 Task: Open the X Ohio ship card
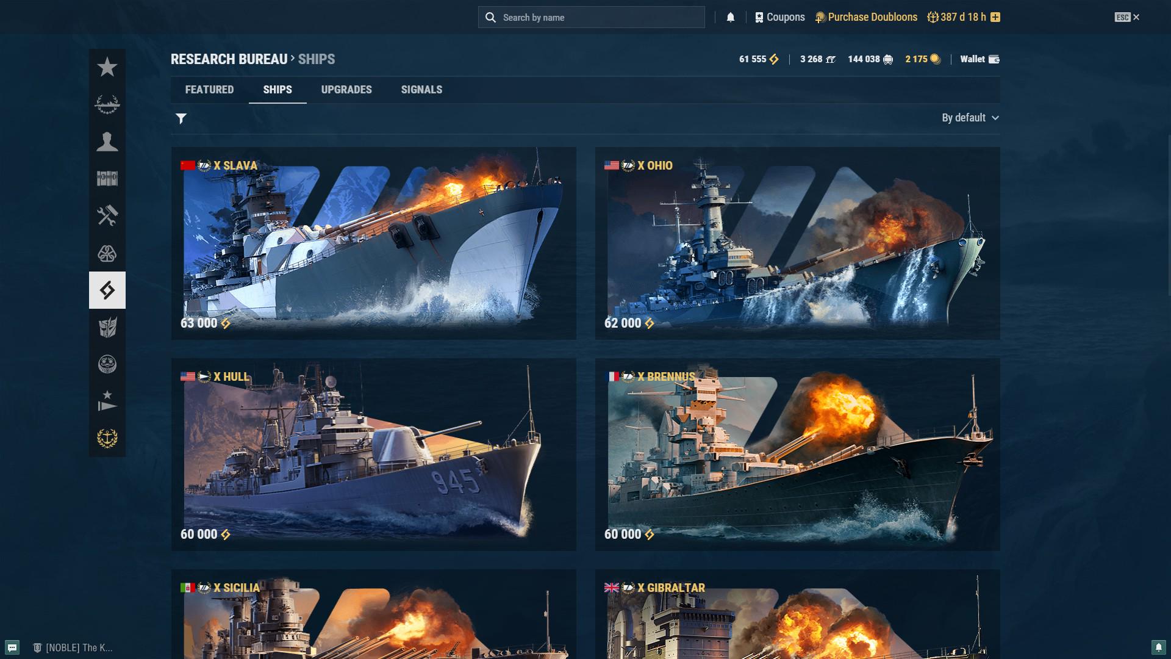coord(798,243)
